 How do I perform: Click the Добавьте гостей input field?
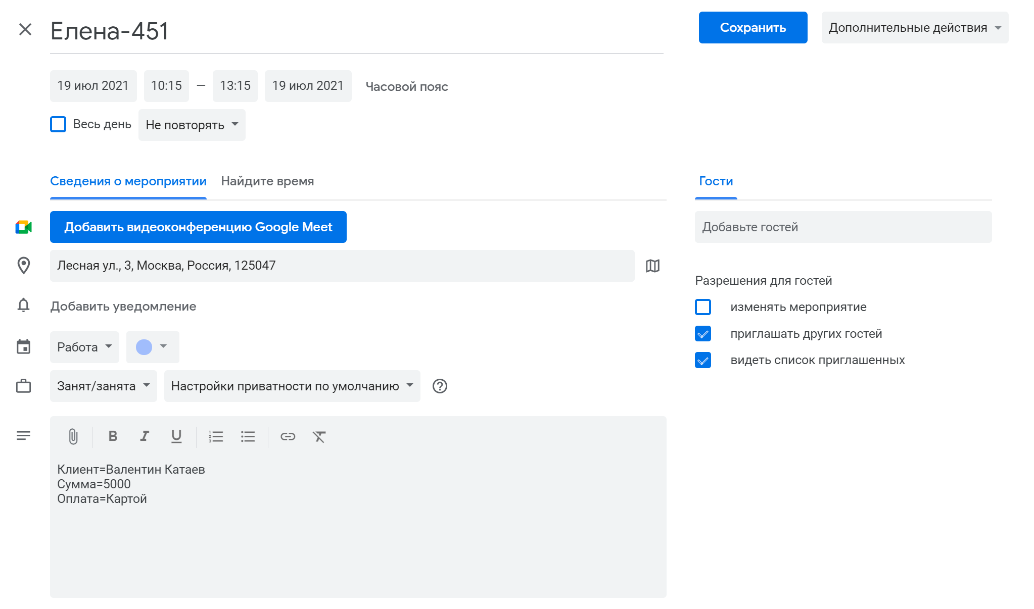[843, 227]
